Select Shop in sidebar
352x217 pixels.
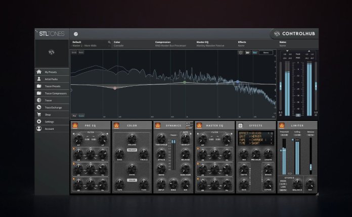[52, 115]
